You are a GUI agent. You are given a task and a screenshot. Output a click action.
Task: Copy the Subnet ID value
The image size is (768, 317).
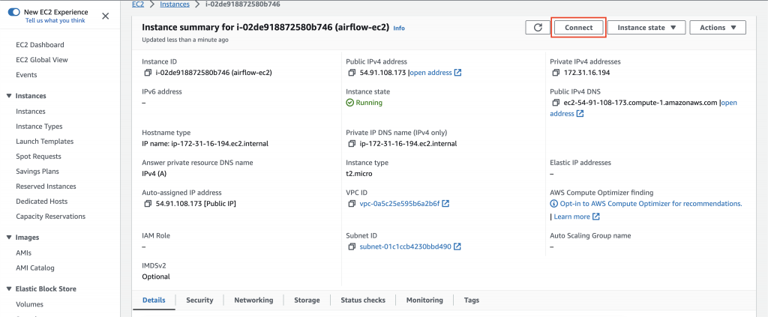click(x=352, y=247)
